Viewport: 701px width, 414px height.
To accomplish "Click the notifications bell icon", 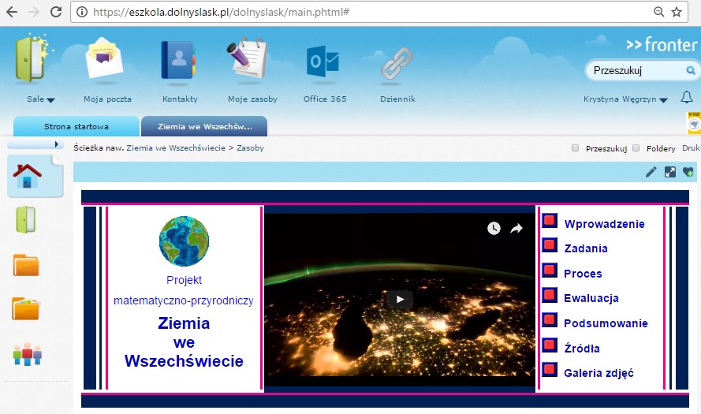I will pos(686,98).
